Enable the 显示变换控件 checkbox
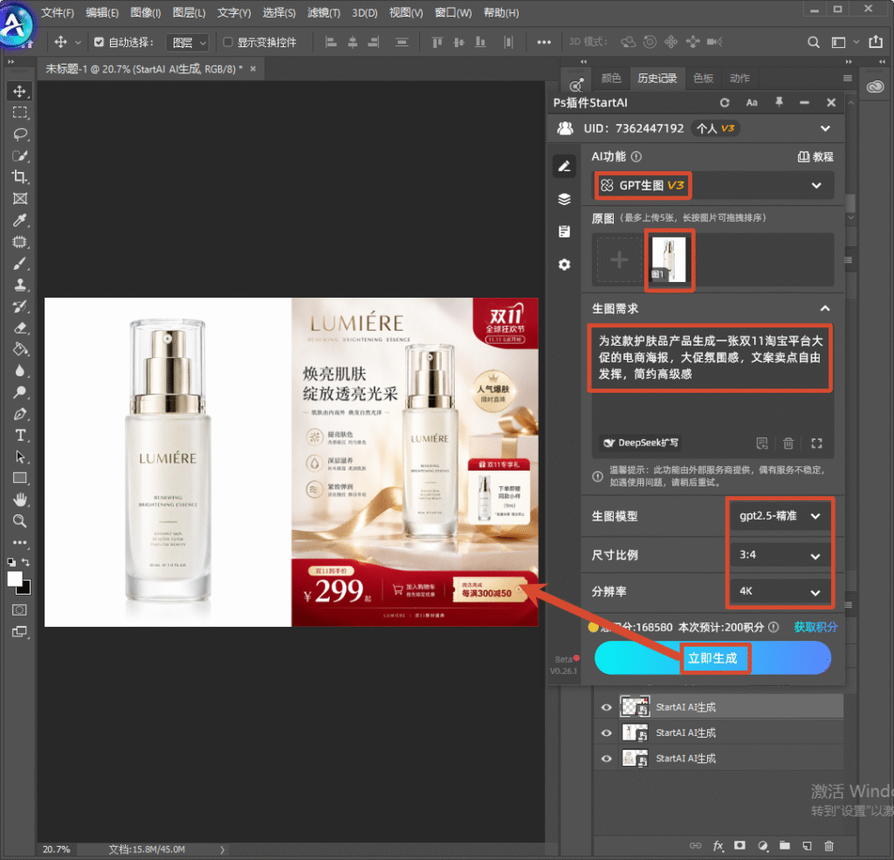 pos(228,42)
